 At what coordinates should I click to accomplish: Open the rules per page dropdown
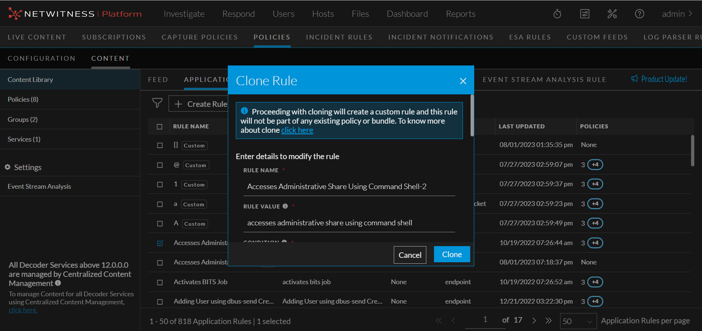[578, 321]
